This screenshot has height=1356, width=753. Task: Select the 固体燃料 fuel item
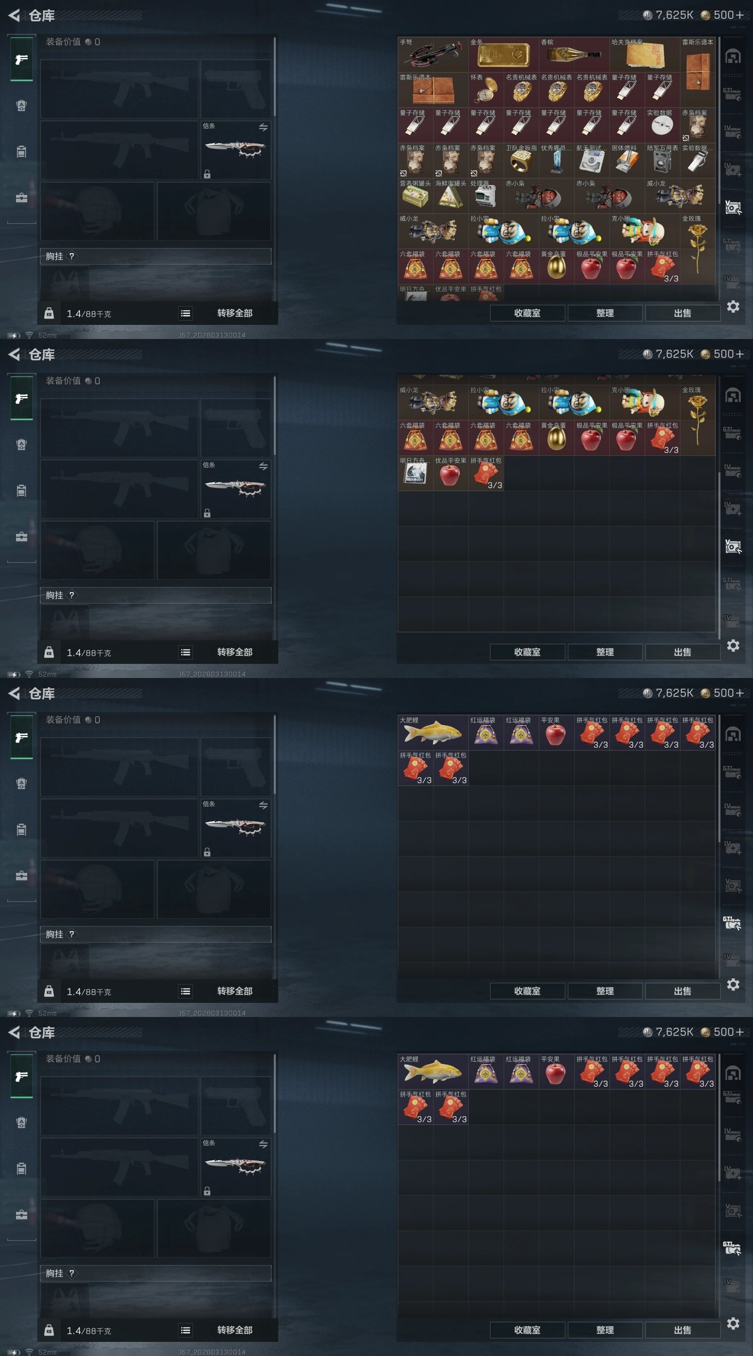click(x=627, y=161)
